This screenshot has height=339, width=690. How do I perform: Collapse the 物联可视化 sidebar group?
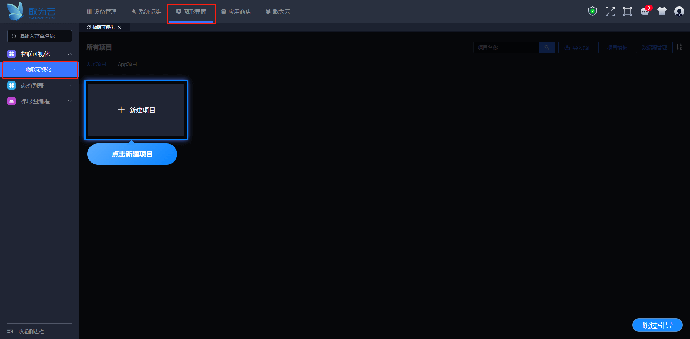(70, 54)
